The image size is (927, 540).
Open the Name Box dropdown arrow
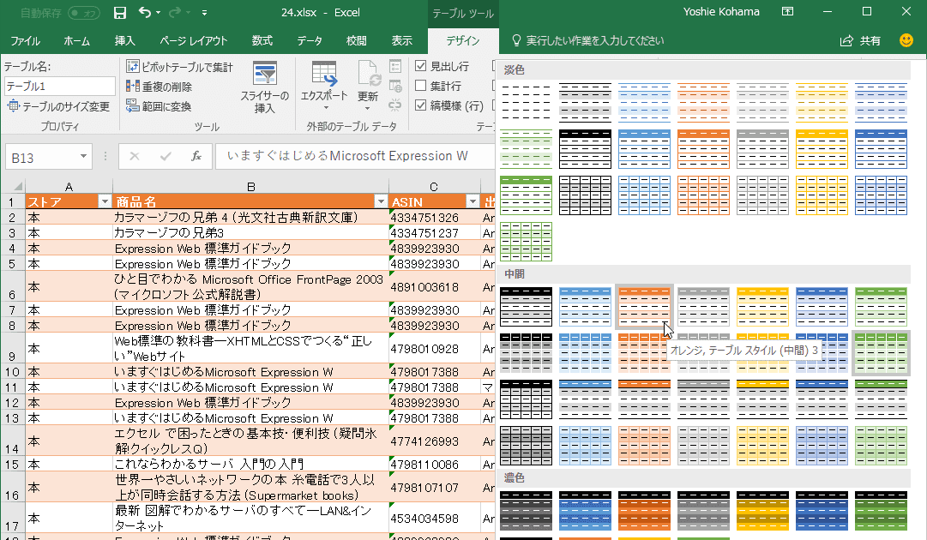click(x=83, y=157)
